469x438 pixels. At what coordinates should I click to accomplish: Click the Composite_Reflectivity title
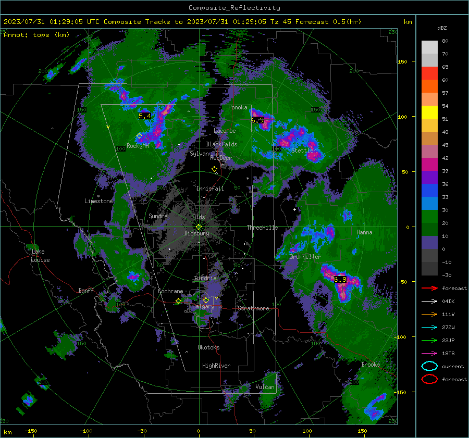[234, 8]
